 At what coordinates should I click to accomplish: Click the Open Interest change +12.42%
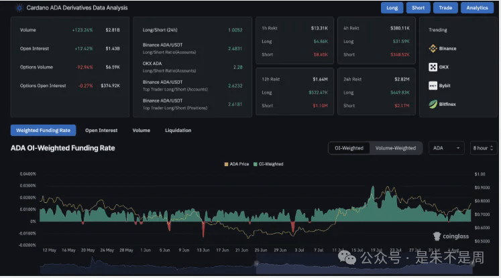click(x=84, y=48)
